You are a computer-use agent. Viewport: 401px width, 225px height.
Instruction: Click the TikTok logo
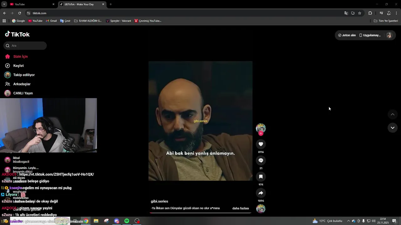pyautogui.click(x=17, y=34)
